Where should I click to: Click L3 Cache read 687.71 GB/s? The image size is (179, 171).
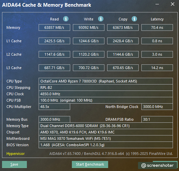pyautogui.click(x=54, y=68)
